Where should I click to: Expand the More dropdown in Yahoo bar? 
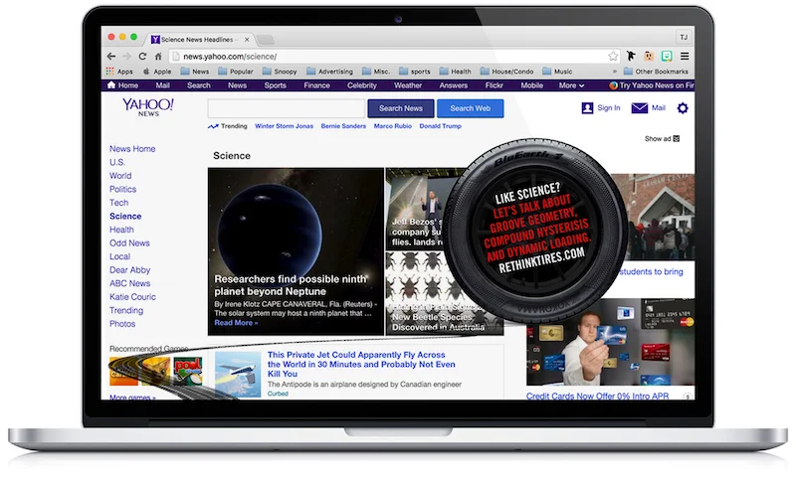click(571, 85)
